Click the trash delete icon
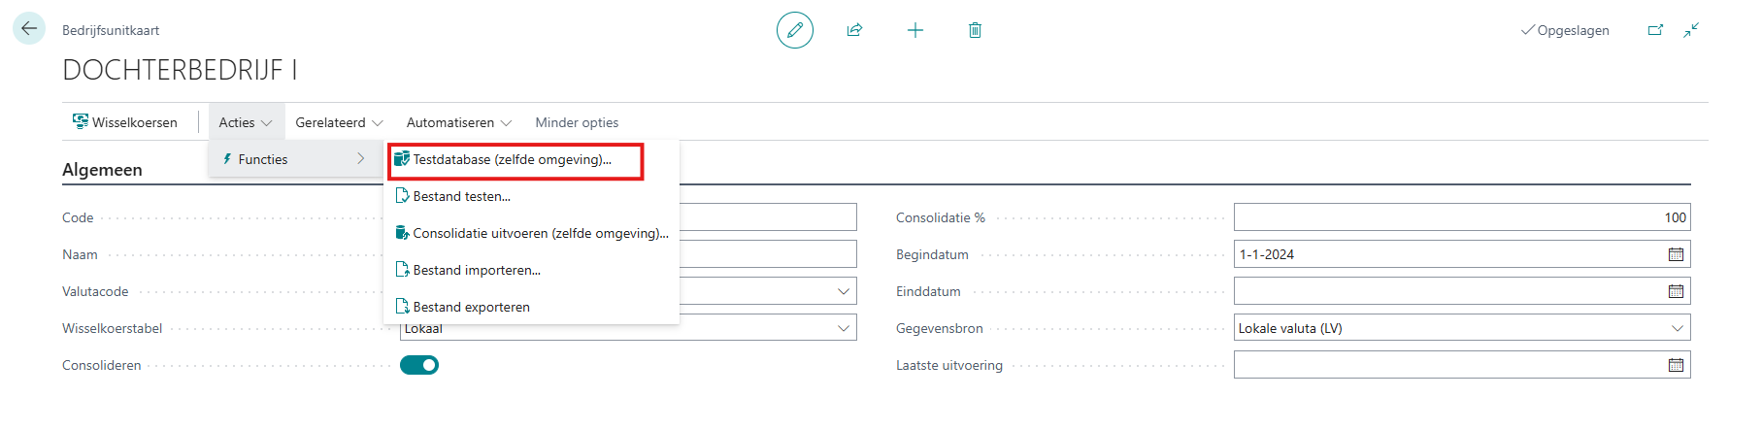Screen dimensions: 1762x430 tap(975, 30)
